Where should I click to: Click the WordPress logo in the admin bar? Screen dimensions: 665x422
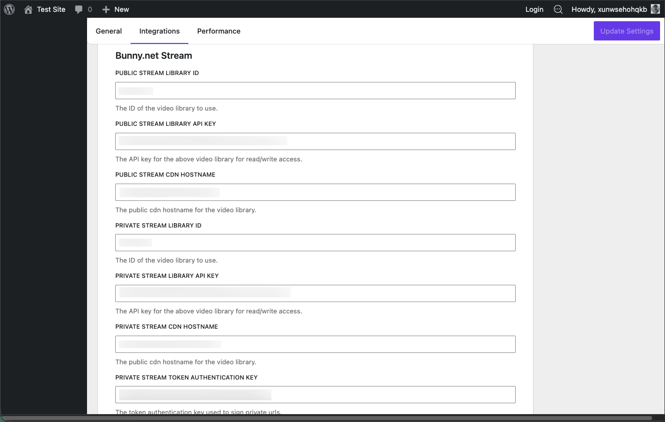click(9, 9)
